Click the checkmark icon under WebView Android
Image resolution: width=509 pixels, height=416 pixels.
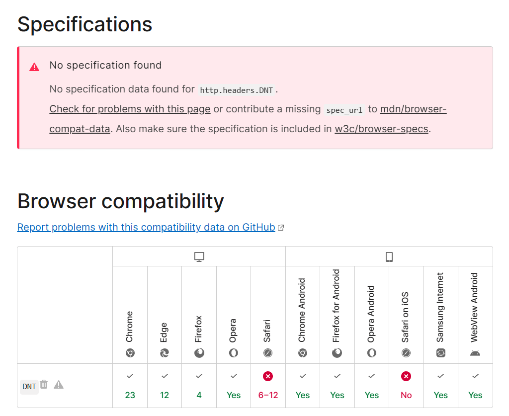(475, 376)
